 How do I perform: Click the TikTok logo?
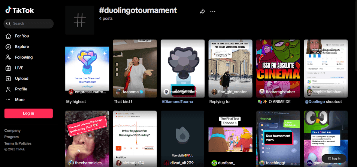19,10
